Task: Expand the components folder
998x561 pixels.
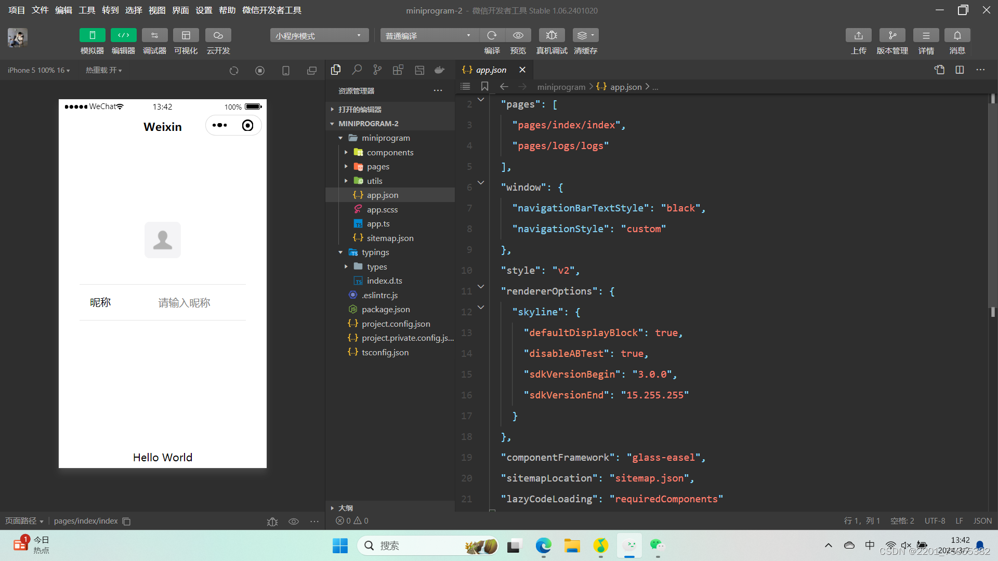Action: click(390, 152)
